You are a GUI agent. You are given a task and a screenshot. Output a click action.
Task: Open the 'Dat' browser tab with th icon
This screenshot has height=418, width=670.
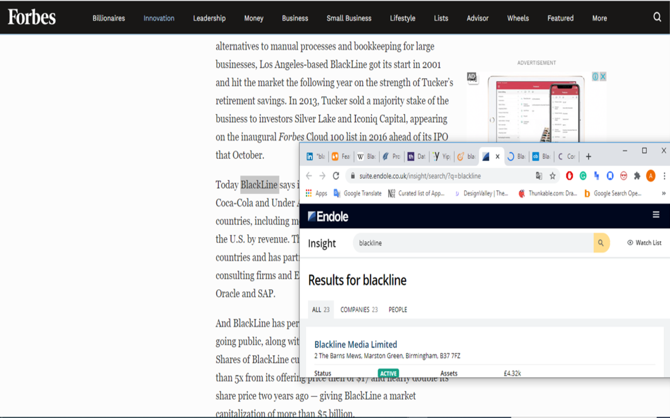click(417, 156)
